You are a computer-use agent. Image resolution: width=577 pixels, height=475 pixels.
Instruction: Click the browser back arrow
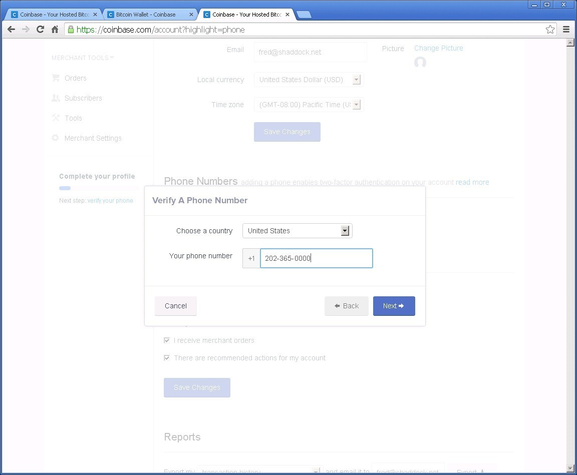(x=12, y=30)
